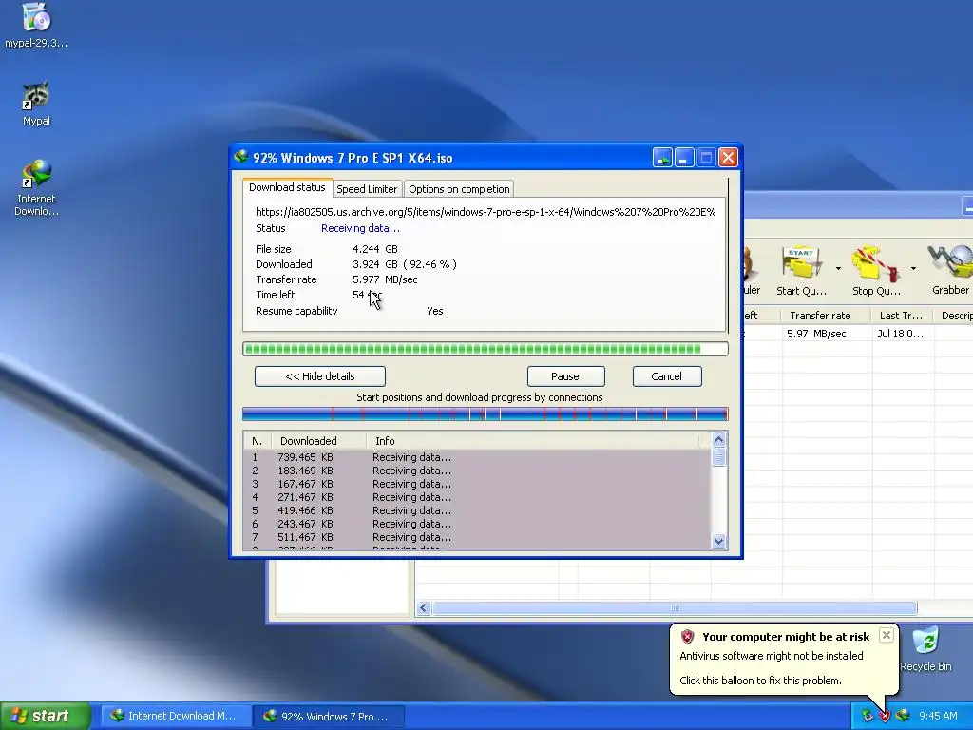Select the Internet Download Manager desktop shortcut
This screenshot has height=730, width=973.
click(x=36, y=187)
